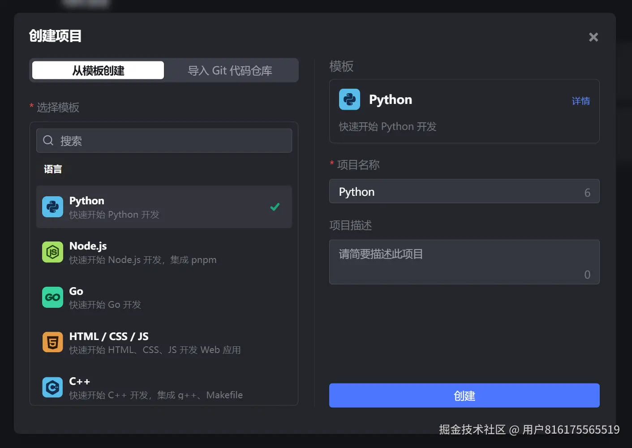Click '快速开始 Python 开发' under selected list row
The height and width of the screenshot is (448, 632).
tap(114, 215)
